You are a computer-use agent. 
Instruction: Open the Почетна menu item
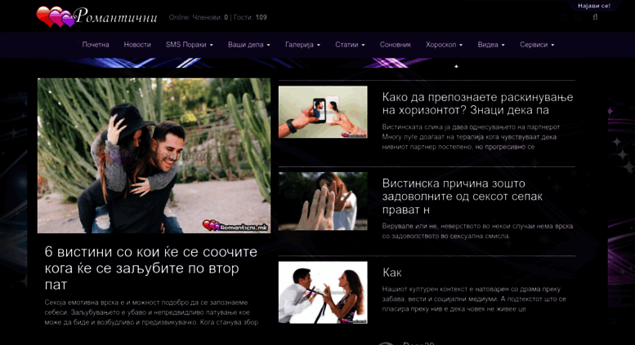click(96, 45)
